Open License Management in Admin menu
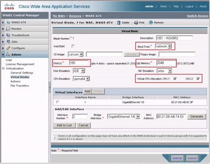The image size is (210, 164). (20, 64)
